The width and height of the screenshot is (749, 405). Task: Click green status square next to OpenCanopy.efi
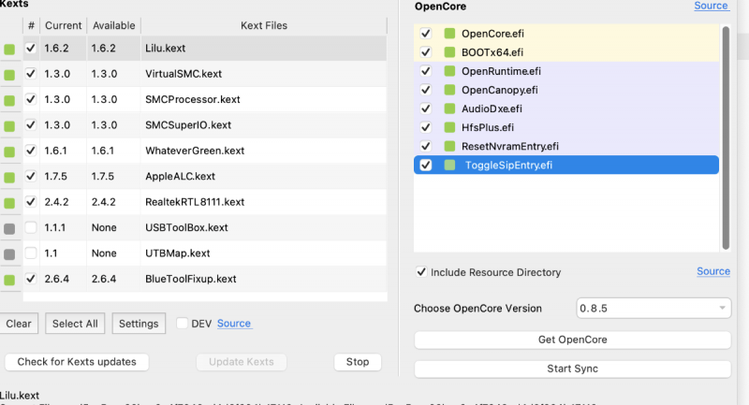coord(450,90)
